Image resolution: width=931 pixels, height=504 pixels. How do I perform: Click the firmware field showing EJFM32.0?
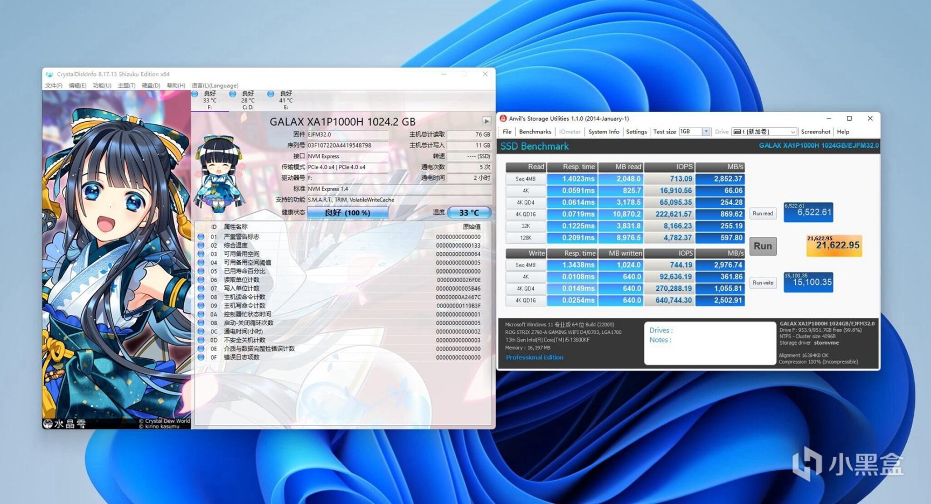[348, 135]
